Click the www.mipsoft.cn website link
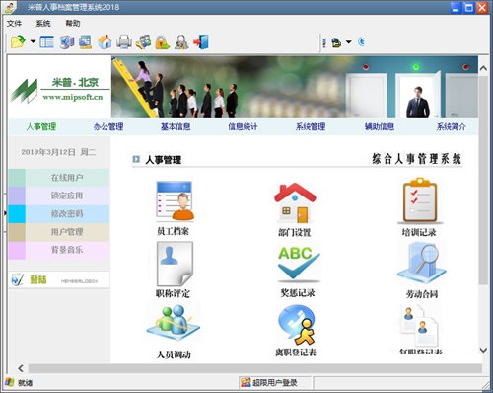 pos(73,97)
